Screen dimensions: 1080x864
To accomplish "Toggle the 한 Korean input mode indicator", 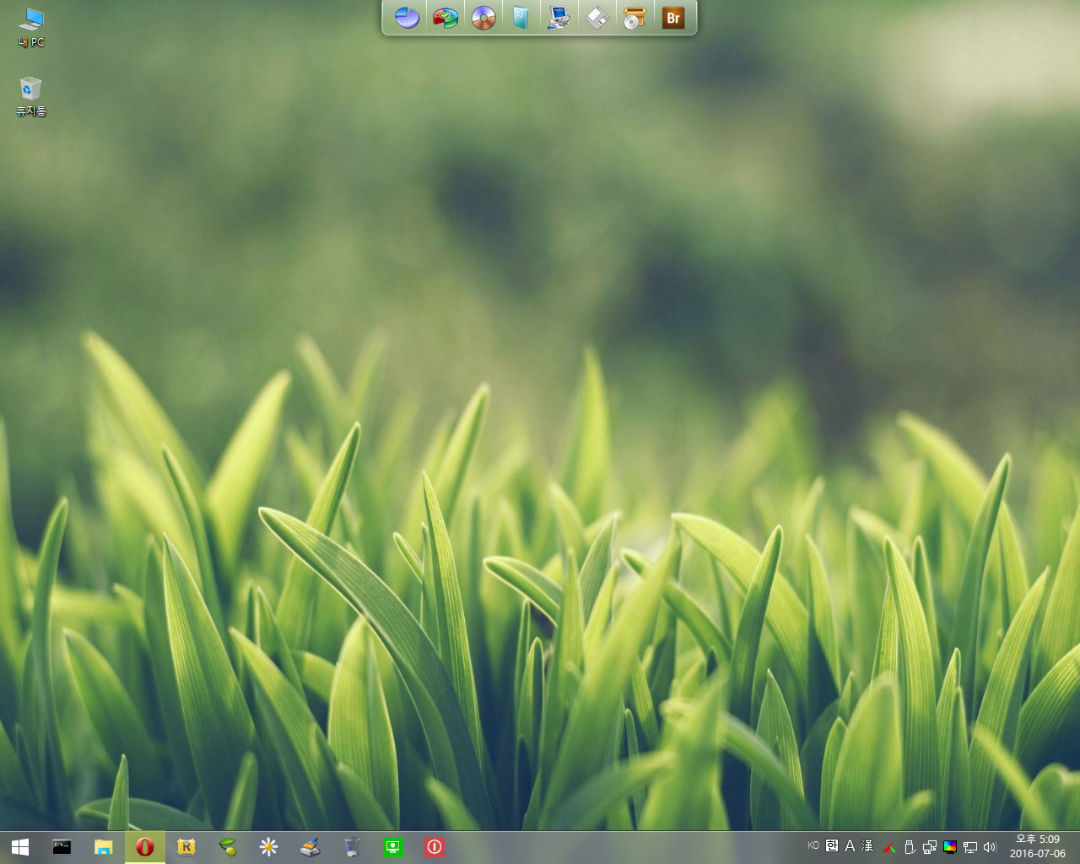I will coord(832,845).
